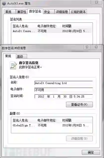
Task: Click the AutoIt3.exe title bar icon
Action: coord(4,3)
